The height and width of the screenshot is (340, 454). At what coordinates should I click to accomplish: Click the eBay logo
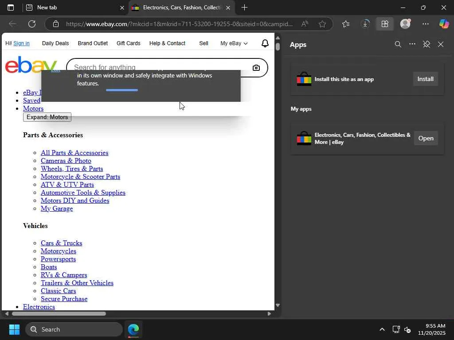point(31,65)
